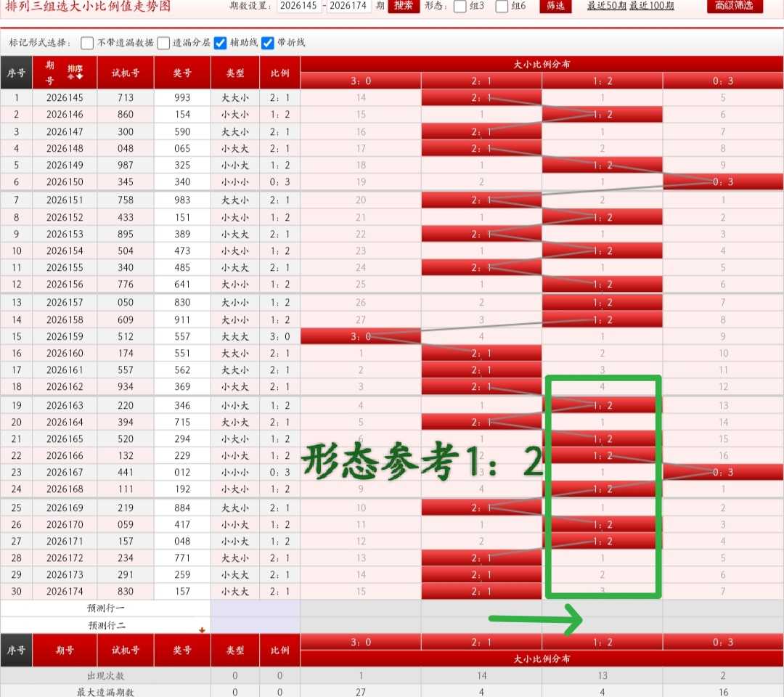Click the 搜索 search button
Viewport: 784px width, 697px height.
coord(404,6)
